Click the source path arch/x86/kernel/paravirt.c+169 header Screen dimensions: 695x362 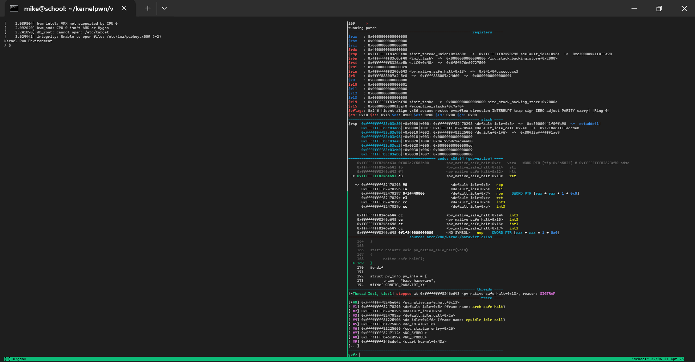(x=459, y=237)
